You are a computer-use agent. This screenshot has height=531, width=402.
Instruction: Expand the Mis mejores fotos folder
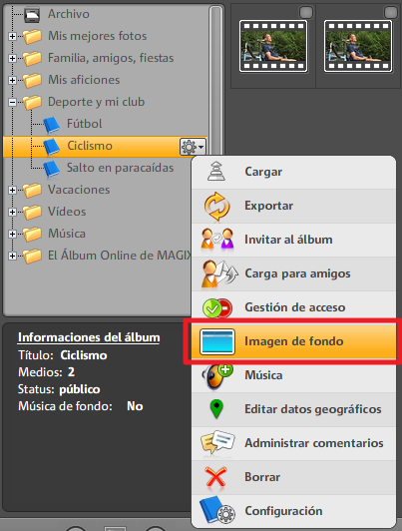pos(12,36)
